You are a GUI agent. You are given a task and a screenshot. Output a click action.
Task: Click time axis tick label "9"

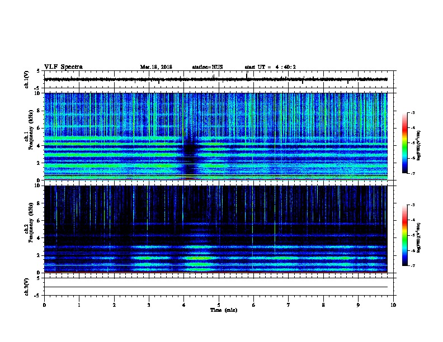[358, 305]
